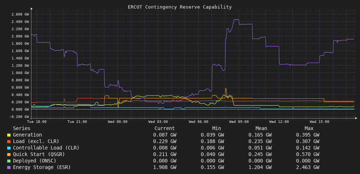
Task: Click the green Deployed (ONSC) legend swatch
Action: tap(9, 161)
